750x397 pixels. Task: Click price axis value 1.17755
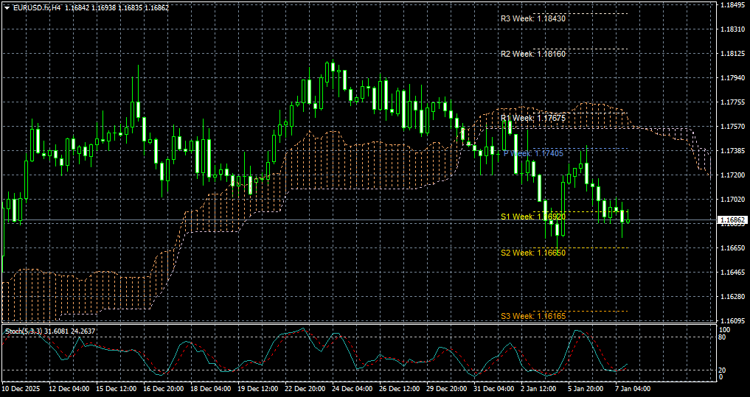tap(733, 102)
